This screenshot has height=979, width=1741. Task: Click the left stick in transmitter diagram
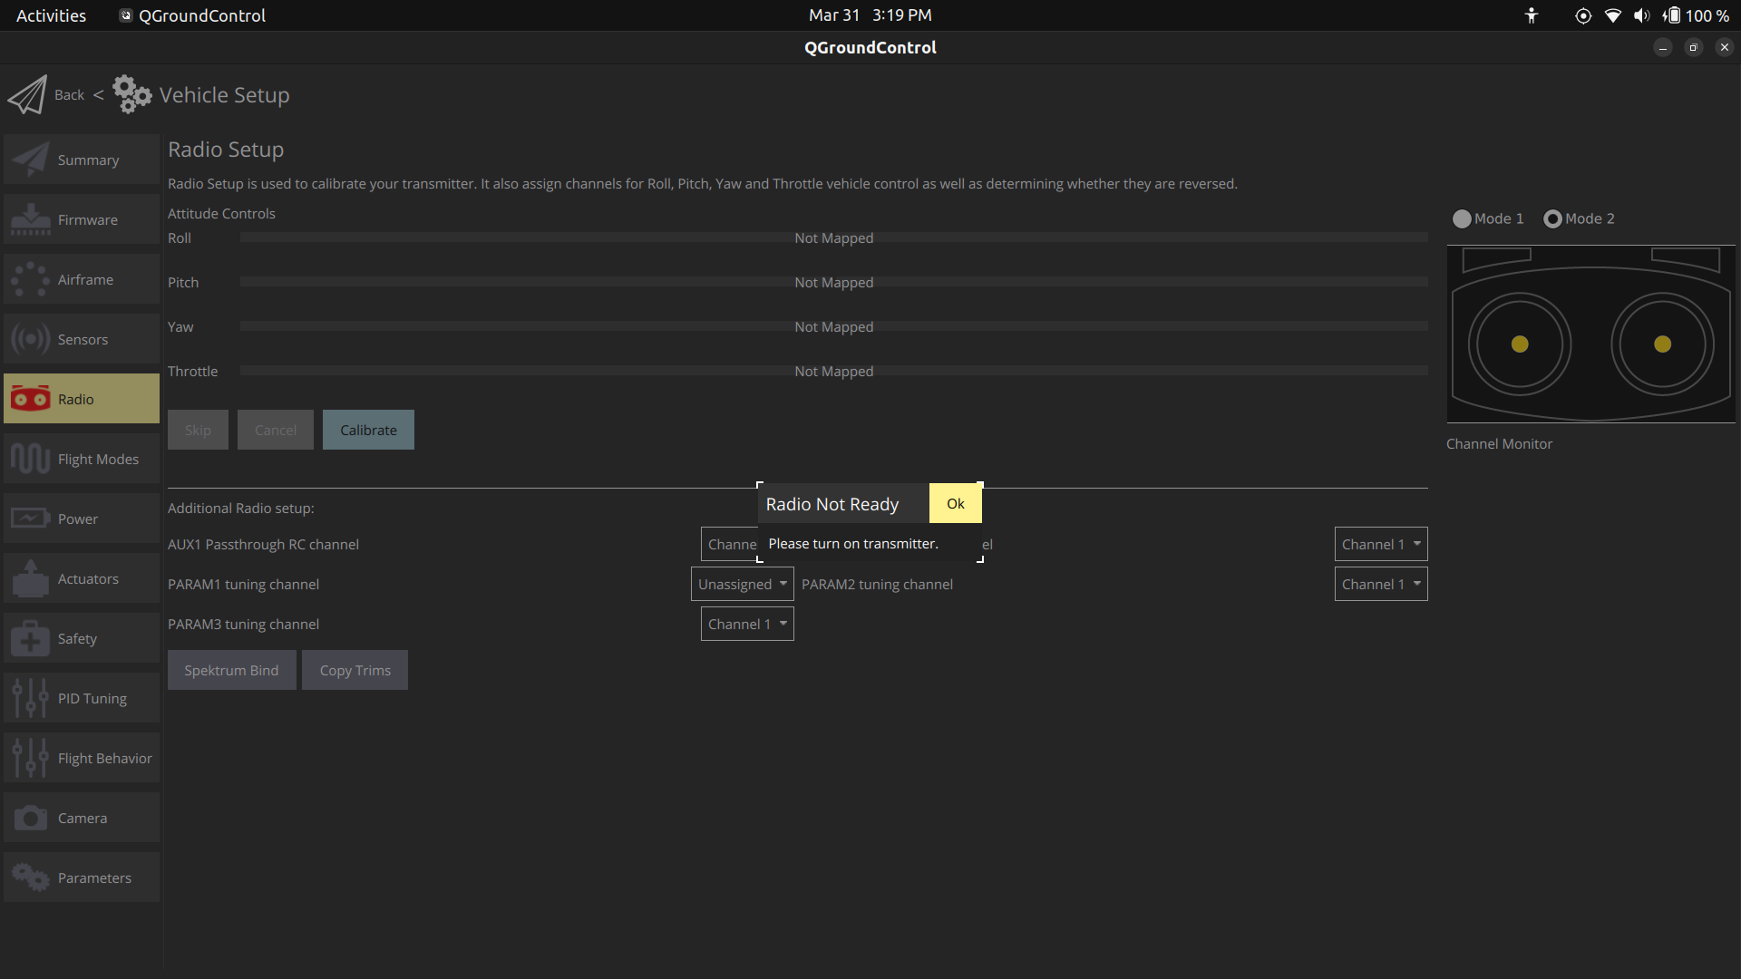pos(1520,344)
